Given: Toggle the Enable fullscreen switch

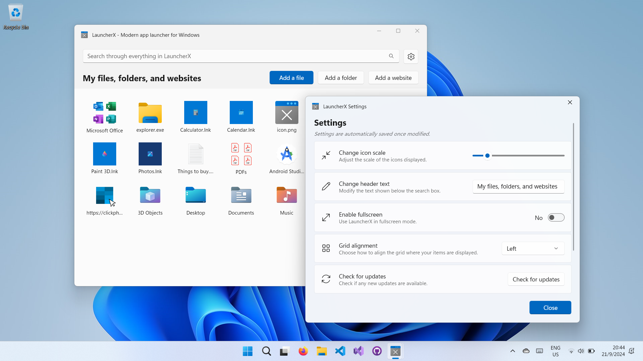Looking at the screenshot, I should pos(556,218).
